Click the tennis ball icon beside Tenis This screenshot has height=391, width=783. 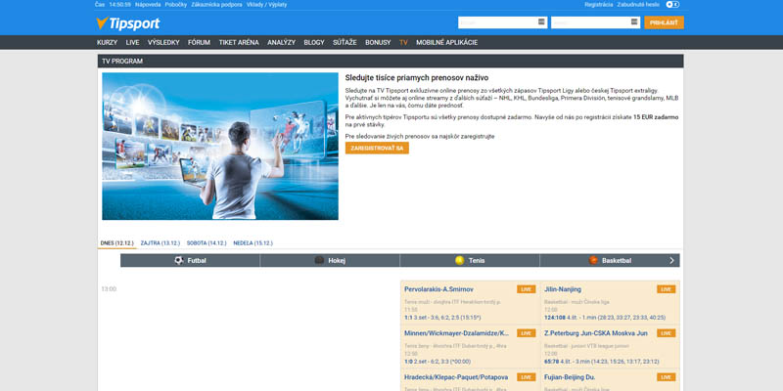tap(459, 260)
